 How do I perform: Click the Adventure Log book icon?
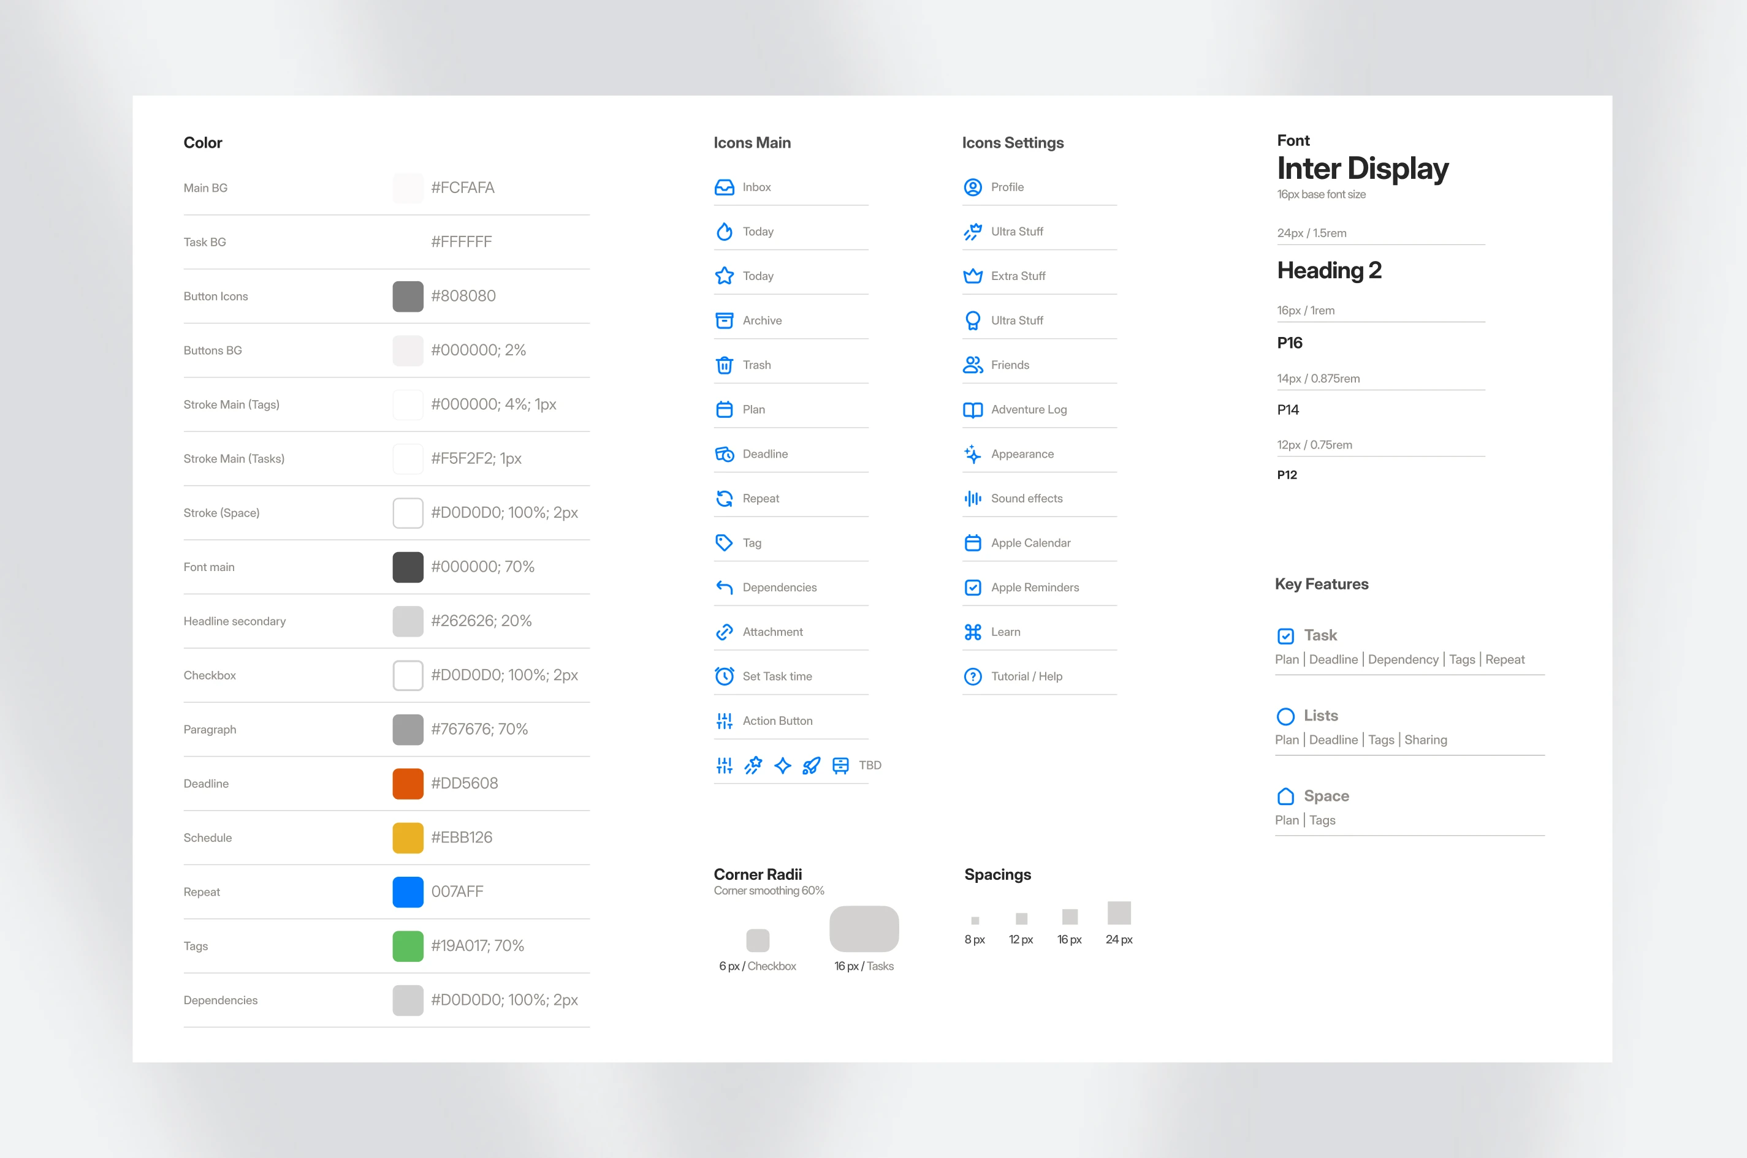point(973,409)
